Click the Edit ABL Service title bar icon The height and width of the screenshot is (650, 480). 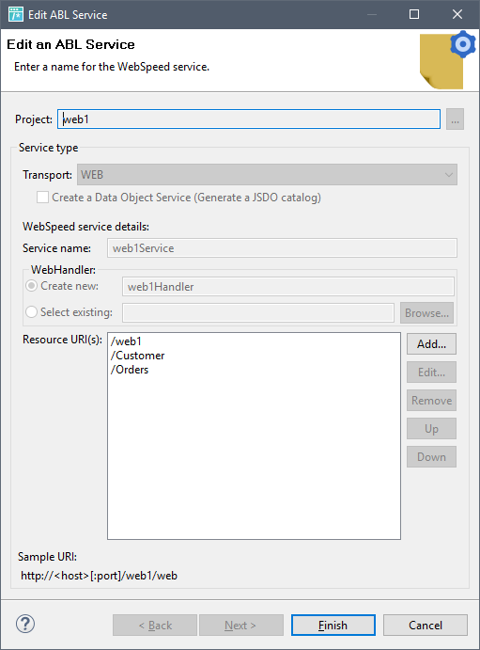coord(16,14)
